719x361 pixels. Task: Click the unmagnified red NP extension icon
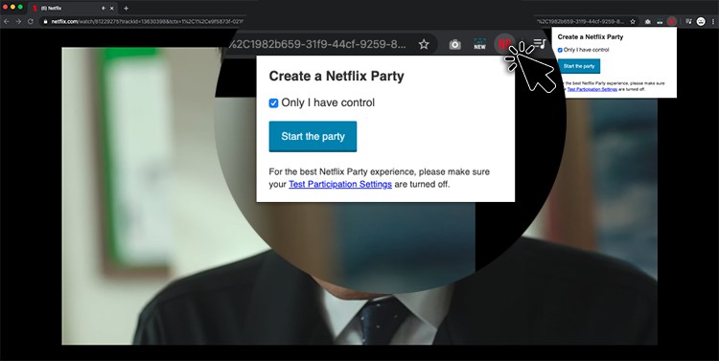pyautogui.click(x=672, y=21)
